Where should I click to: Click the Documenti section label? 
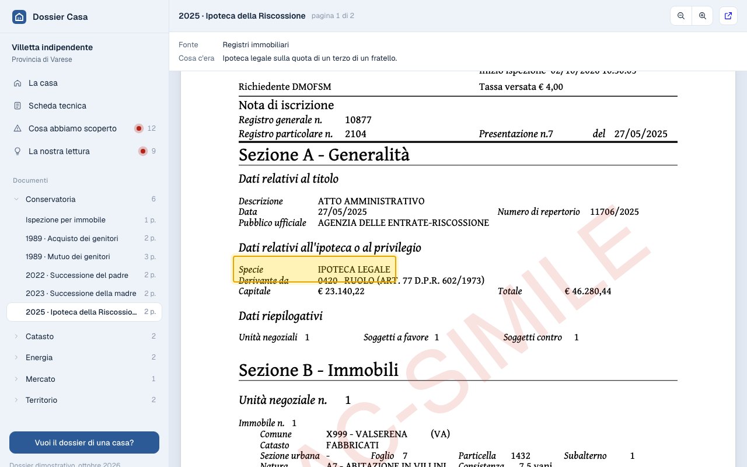click(x=30, y=180)
